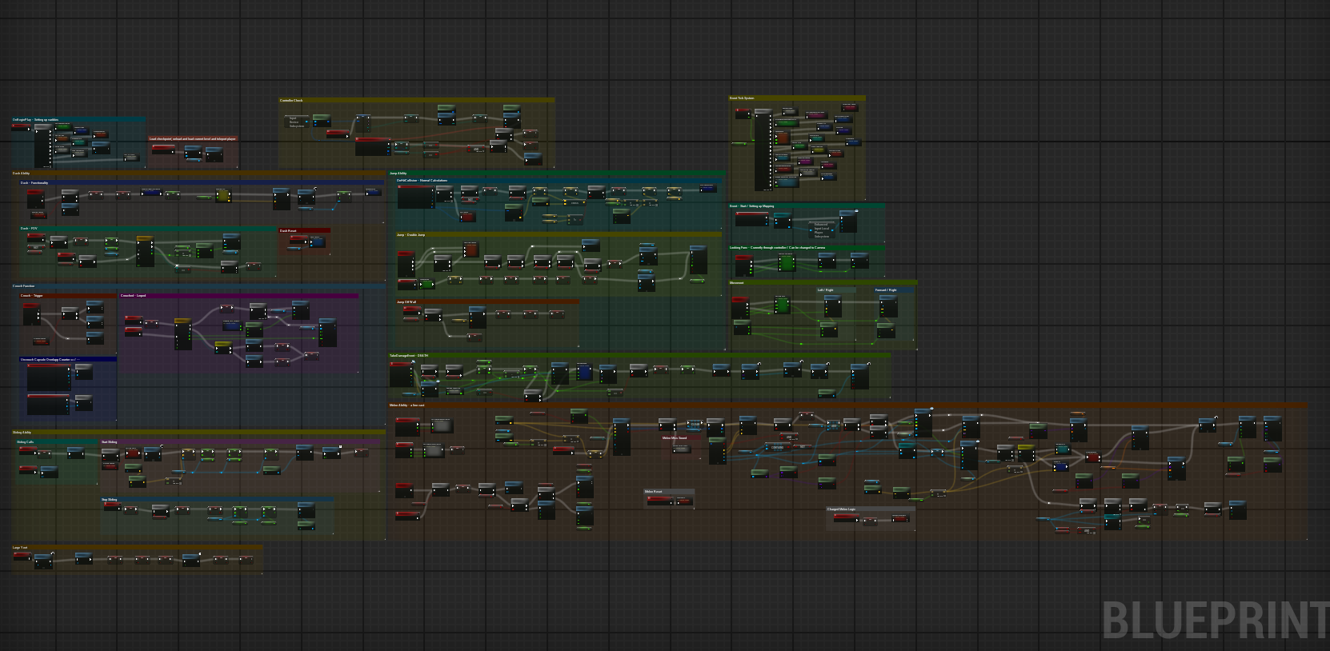Select the Melee Ability comment header
The height and width of the screenshot is (651, 1330).
click(407, 405)
